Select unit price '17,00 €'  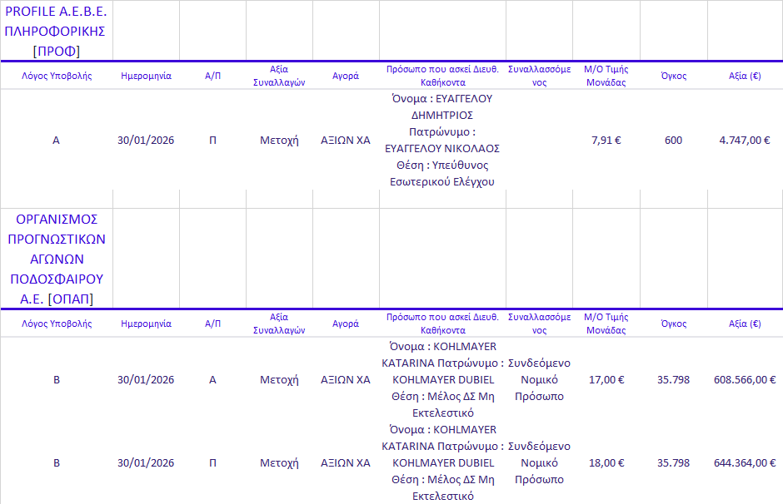click(606, 380)
